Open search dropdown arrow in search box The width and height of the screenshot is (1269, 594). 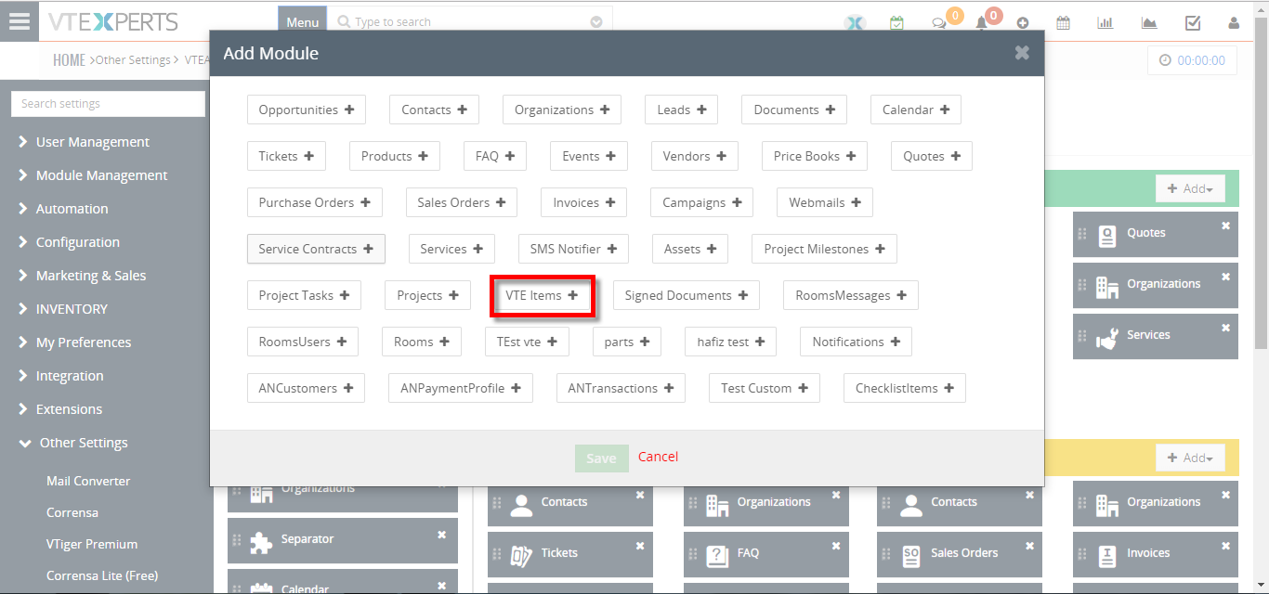pos(596,22)
